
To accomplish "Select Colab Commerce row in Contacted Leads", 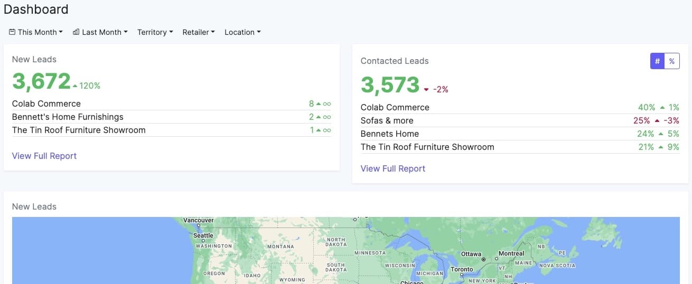I will (395, 108).
